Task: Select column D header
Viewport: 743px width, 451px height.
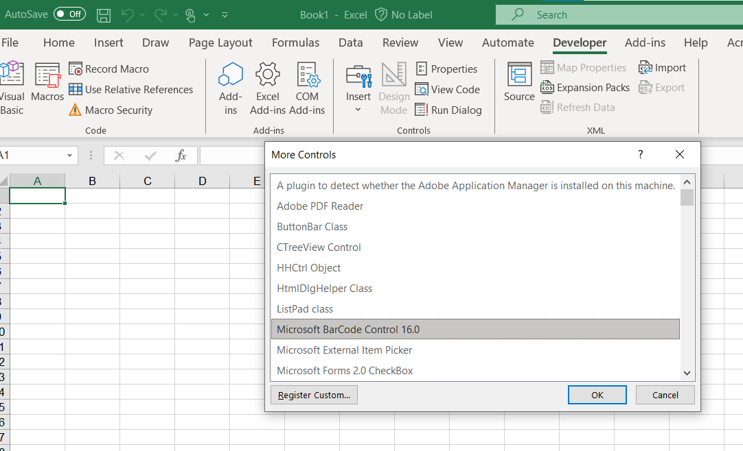Action: (x=203, y=181)
